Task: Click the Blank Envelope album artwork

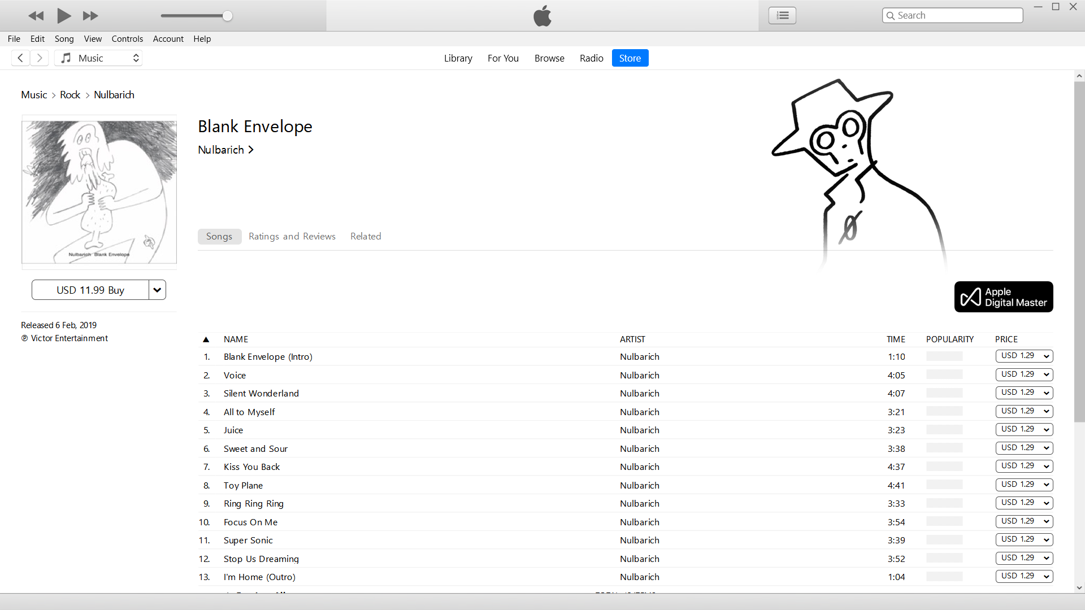Action: point(99,192)
